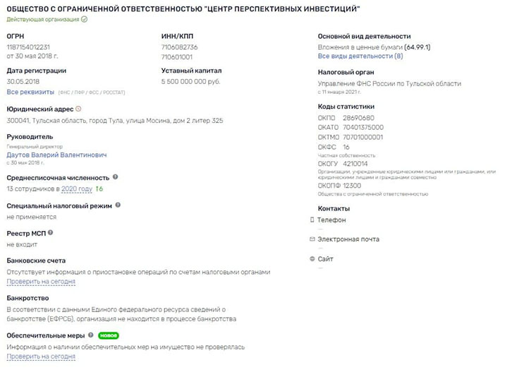Image resolution: width=529 pixels, height=370 pixels.
Task: Click the phone icon under Контакты
Action: point(312,220)
